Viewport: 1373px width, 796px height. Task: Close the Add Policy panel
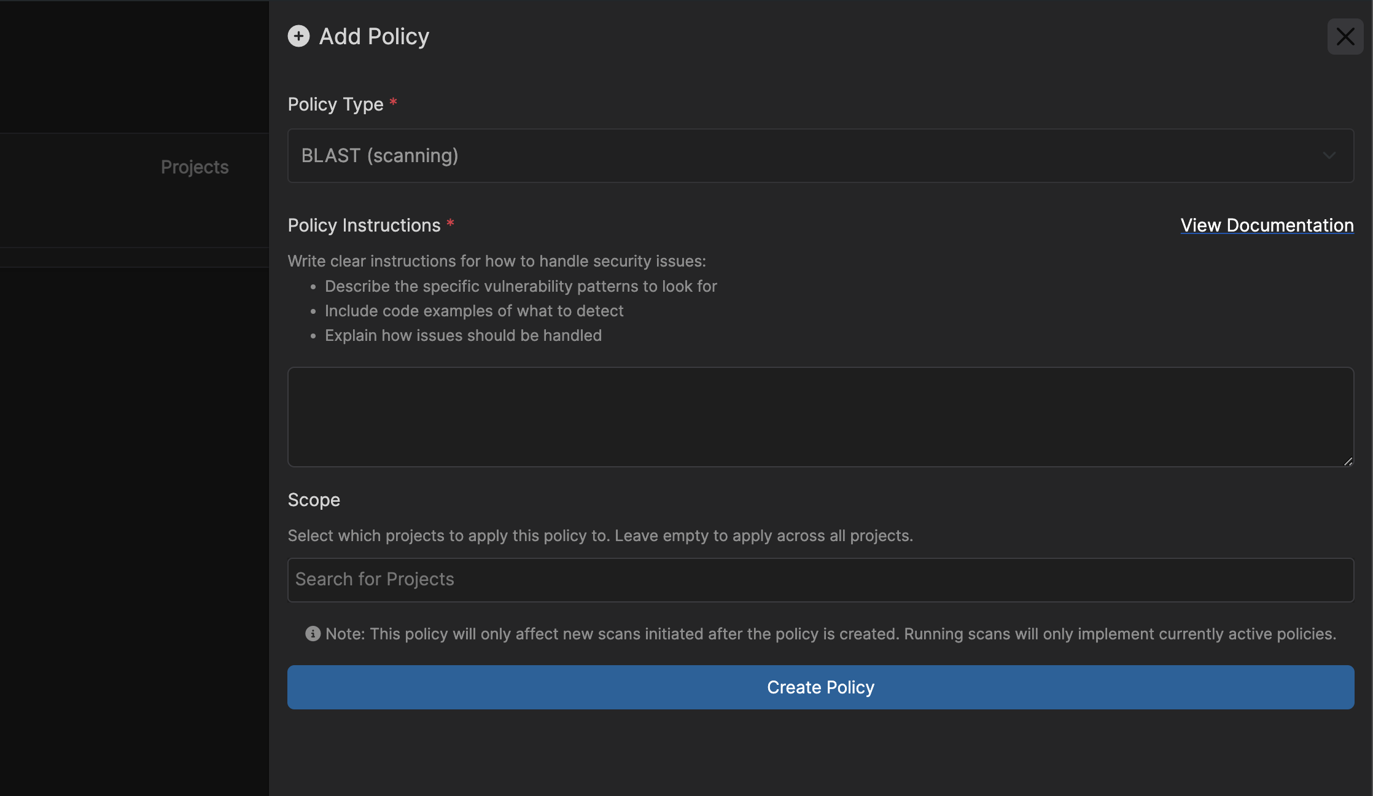(1345, 37)
